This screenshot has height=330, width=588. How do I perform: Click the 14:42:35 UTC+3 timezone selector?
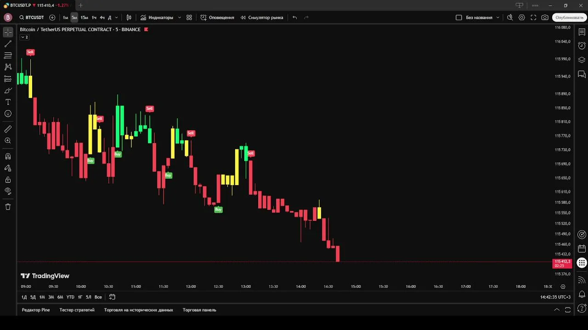click(555, 297)
